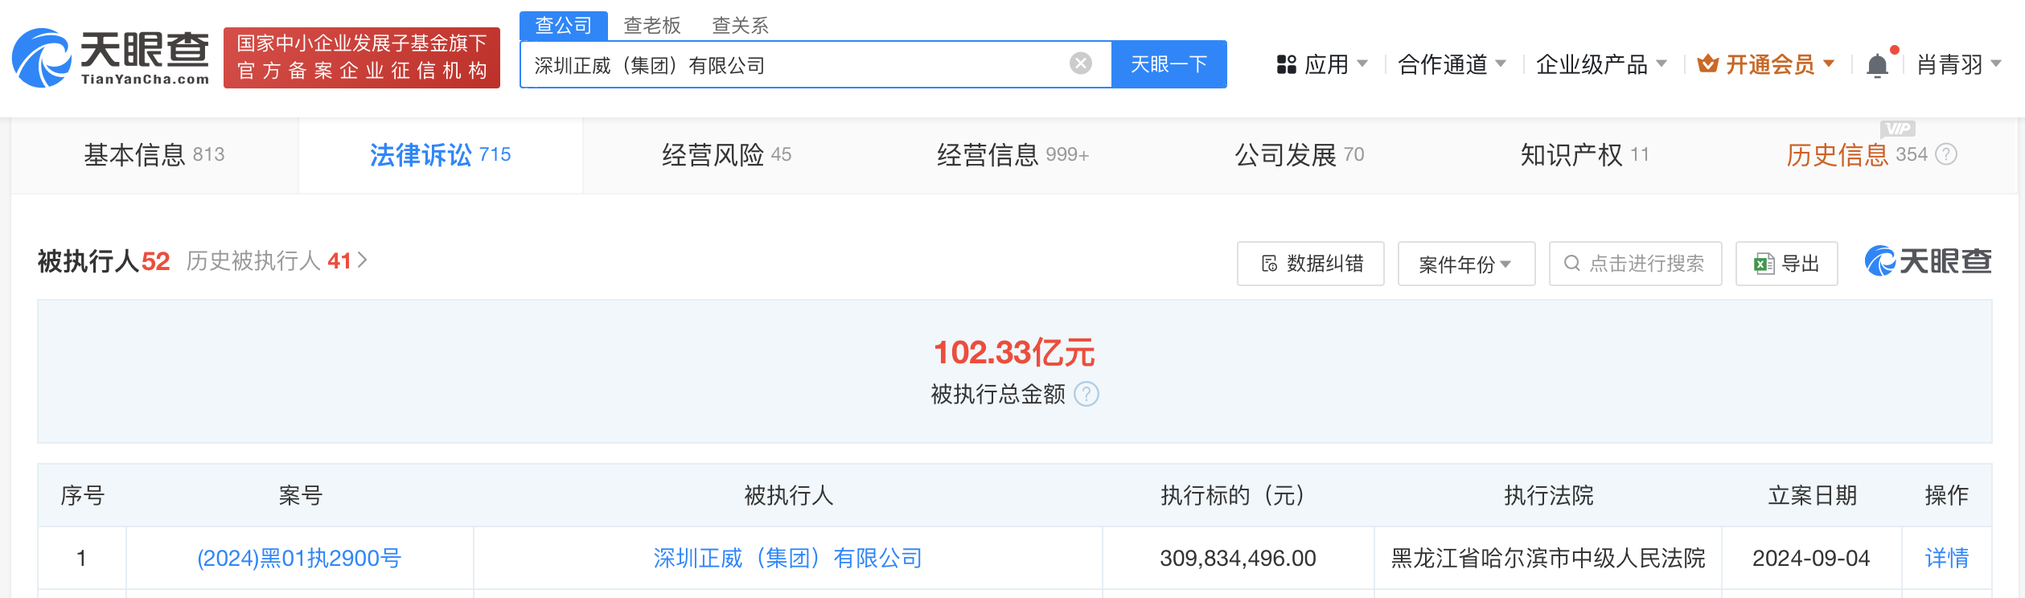The image size is (2025, 598).
Task: Open the 企业级产品 dropdown
Action: click(x=1661, y=63)
